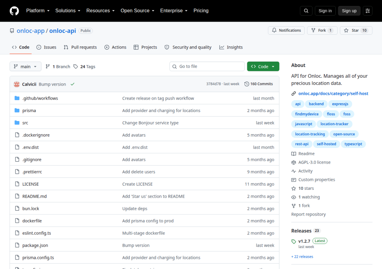The width and height of the screenshot is (382, 269).
Task: Switch to the Pull requests tab
Action: 80,47
